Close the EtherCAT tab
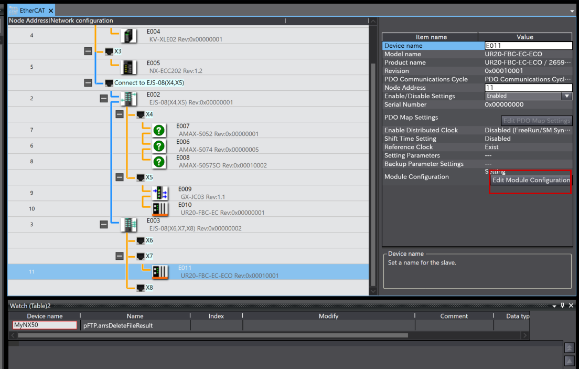The height and width of the screenshot is (369, 579). tap(51, 10)
